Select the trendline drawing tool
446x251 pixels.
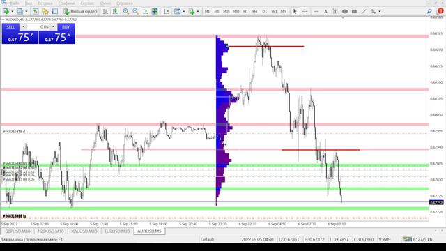tap(364, 11)
